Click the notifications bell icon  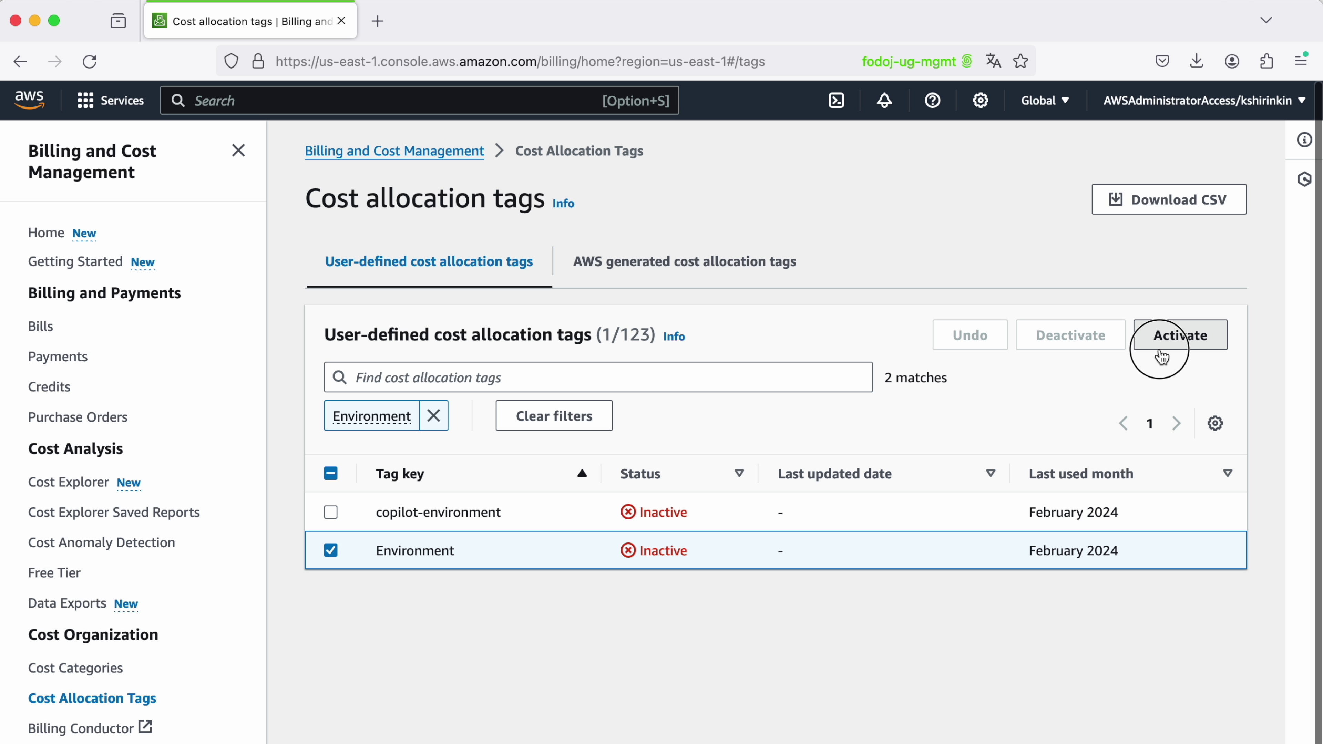click(x=884, y=100)
